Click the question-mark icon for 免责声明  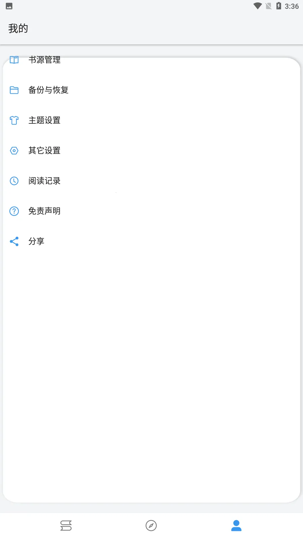14,211
